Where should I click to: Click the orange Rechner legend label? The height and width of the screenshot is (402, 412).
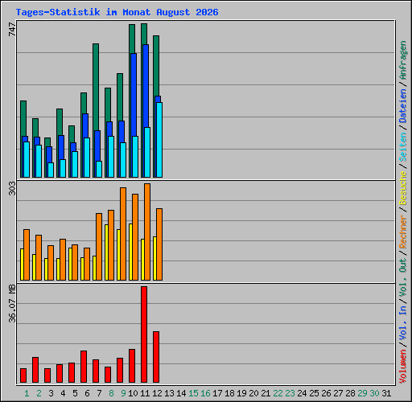point(403,232)
